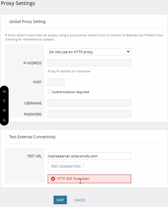Select the scribble draw tool
This screenshot has width=168, height=207.
4,91
